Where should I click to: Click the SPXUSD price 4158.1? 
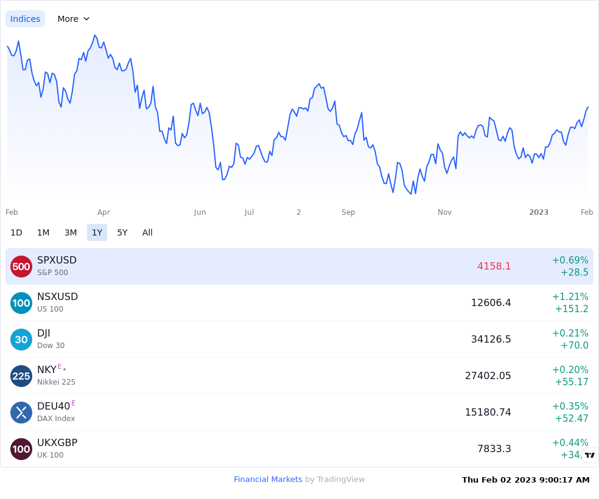click(x=494, y=266)
